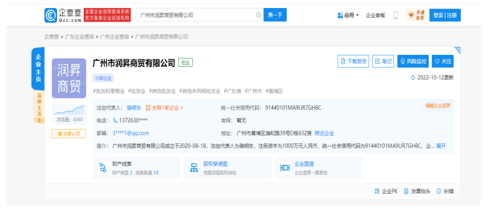The height and width of the screenshot is (210, 484).
Task: Click the 浏览量 trend chart
Action: click(69, 110)
